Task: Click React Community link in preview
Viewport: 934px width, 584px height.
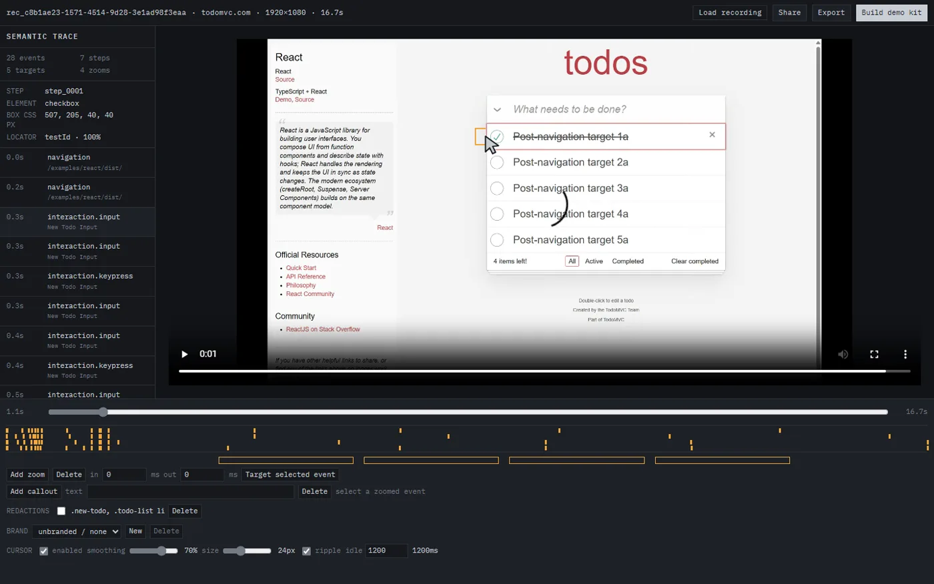Action: [x=310, y=294]
